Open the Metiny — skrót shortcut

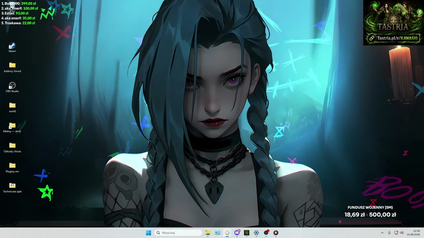(x=12, y=128)
